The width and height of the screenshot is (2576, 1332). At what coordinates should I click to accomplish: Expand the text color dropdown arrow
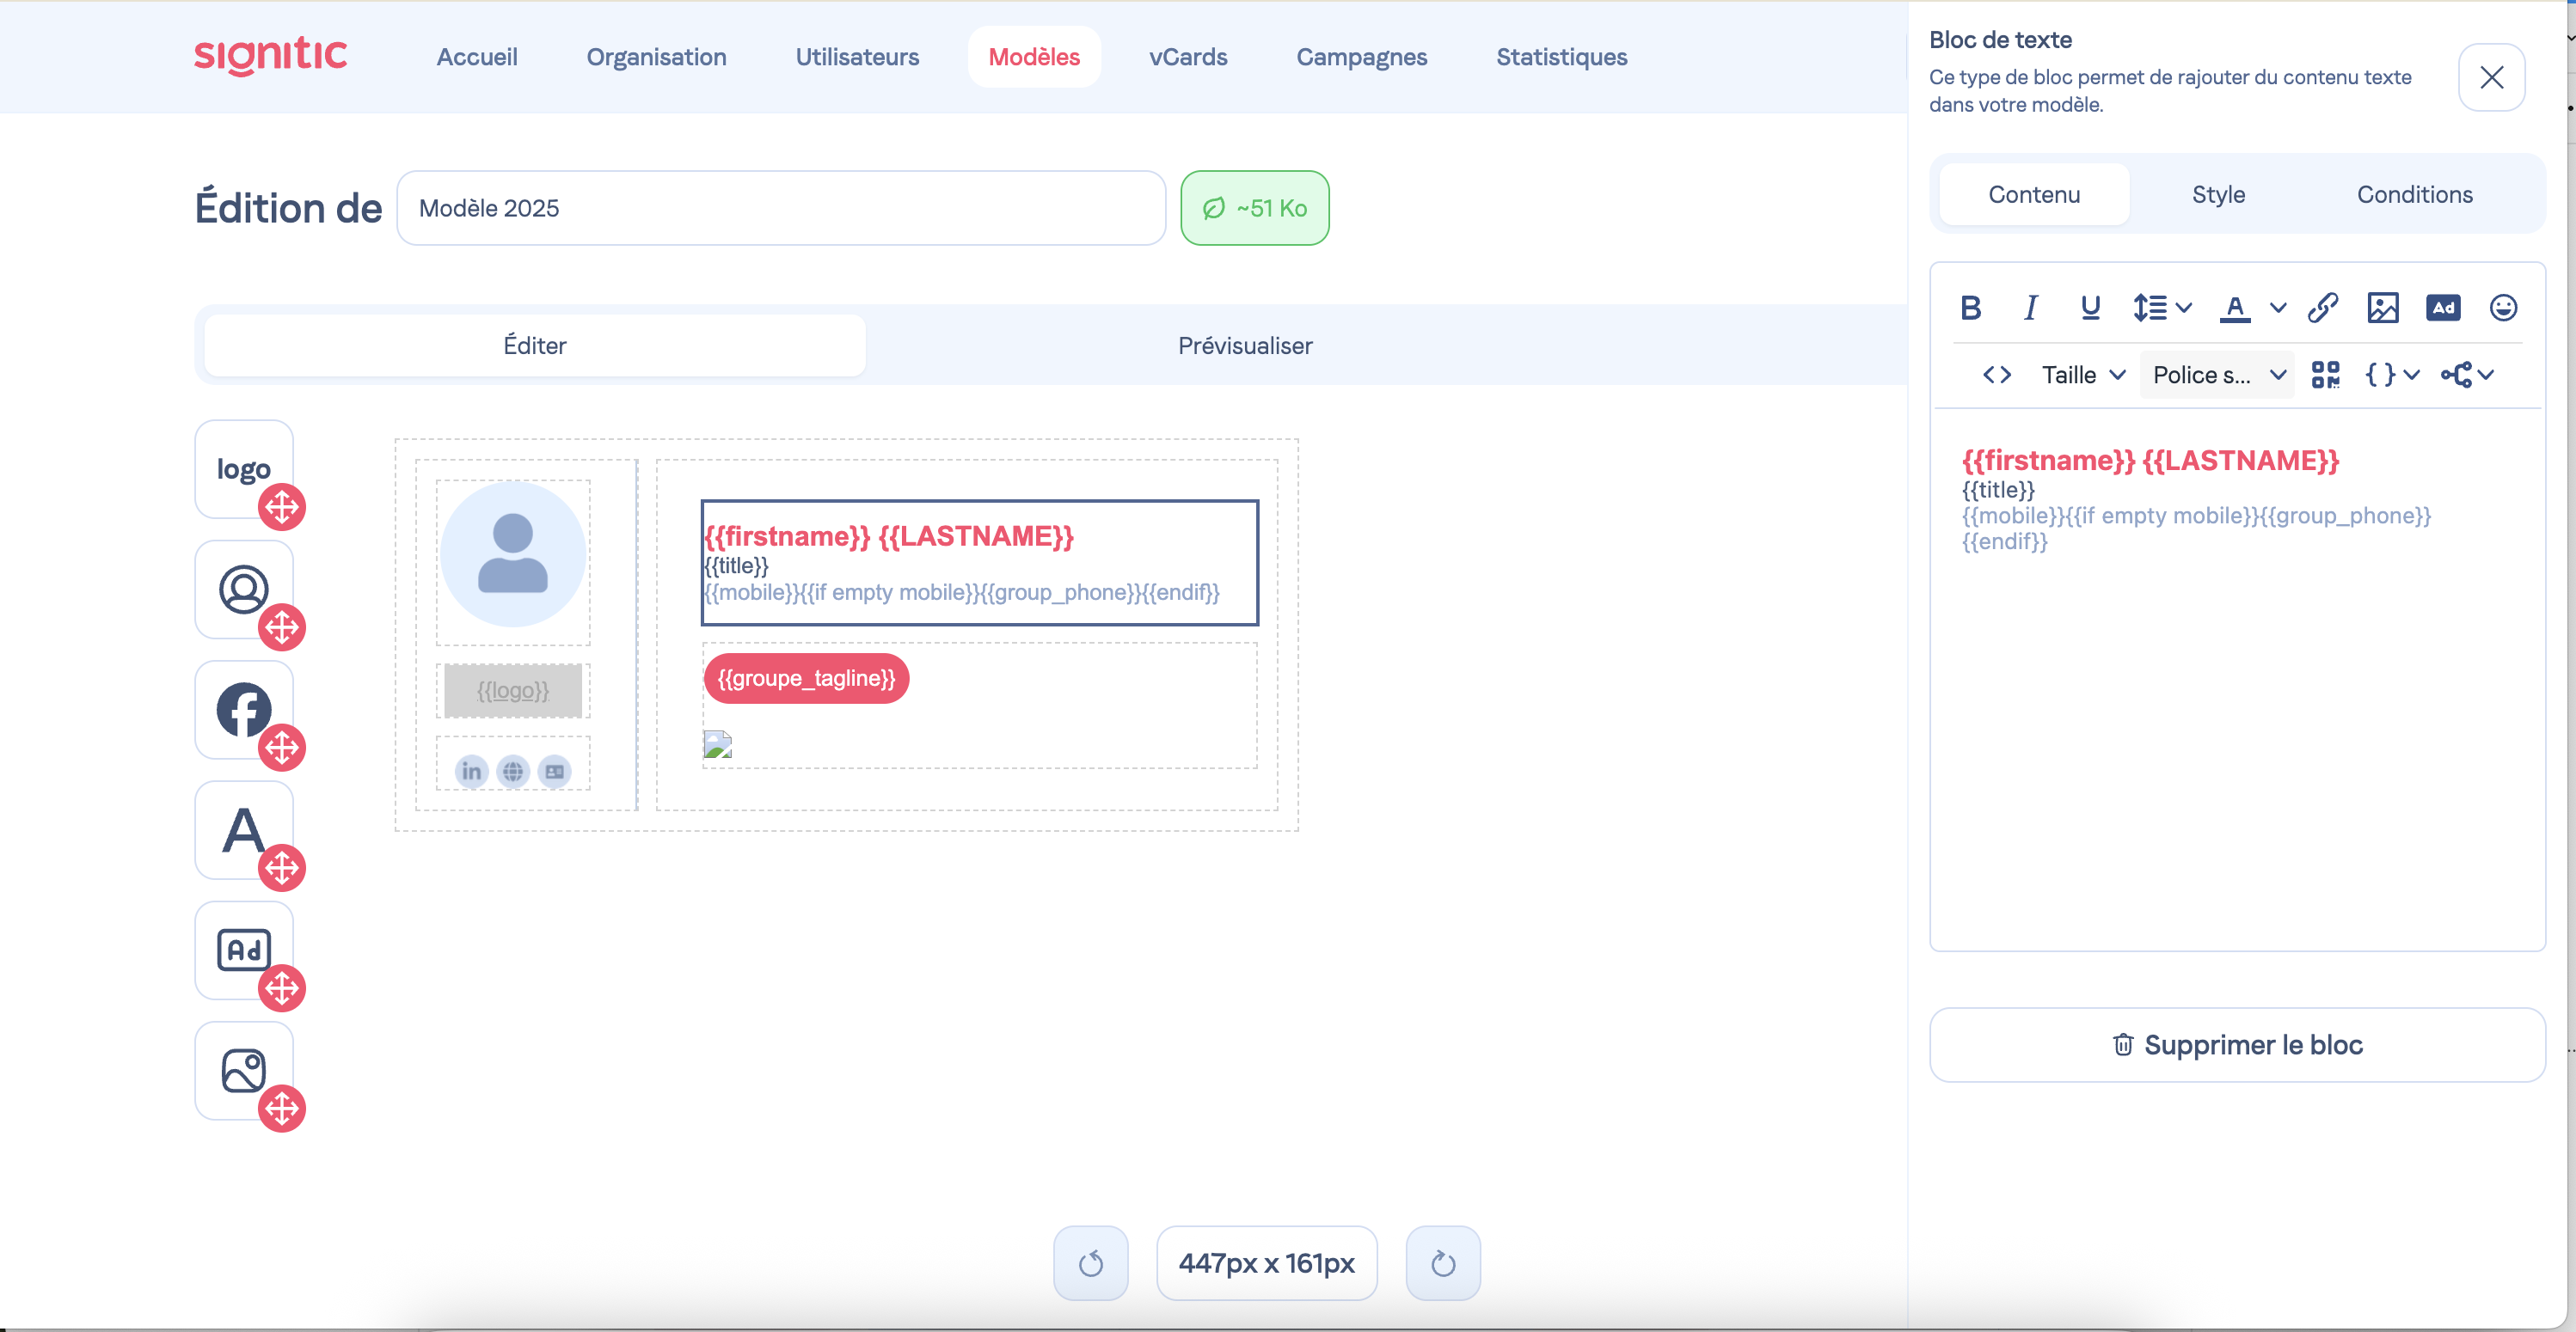coord(2277,308)
